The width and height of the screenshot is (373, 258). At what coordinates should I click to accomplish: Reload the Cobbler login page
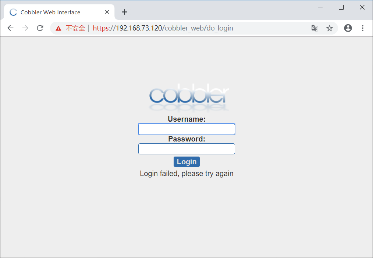click(40, 28)
